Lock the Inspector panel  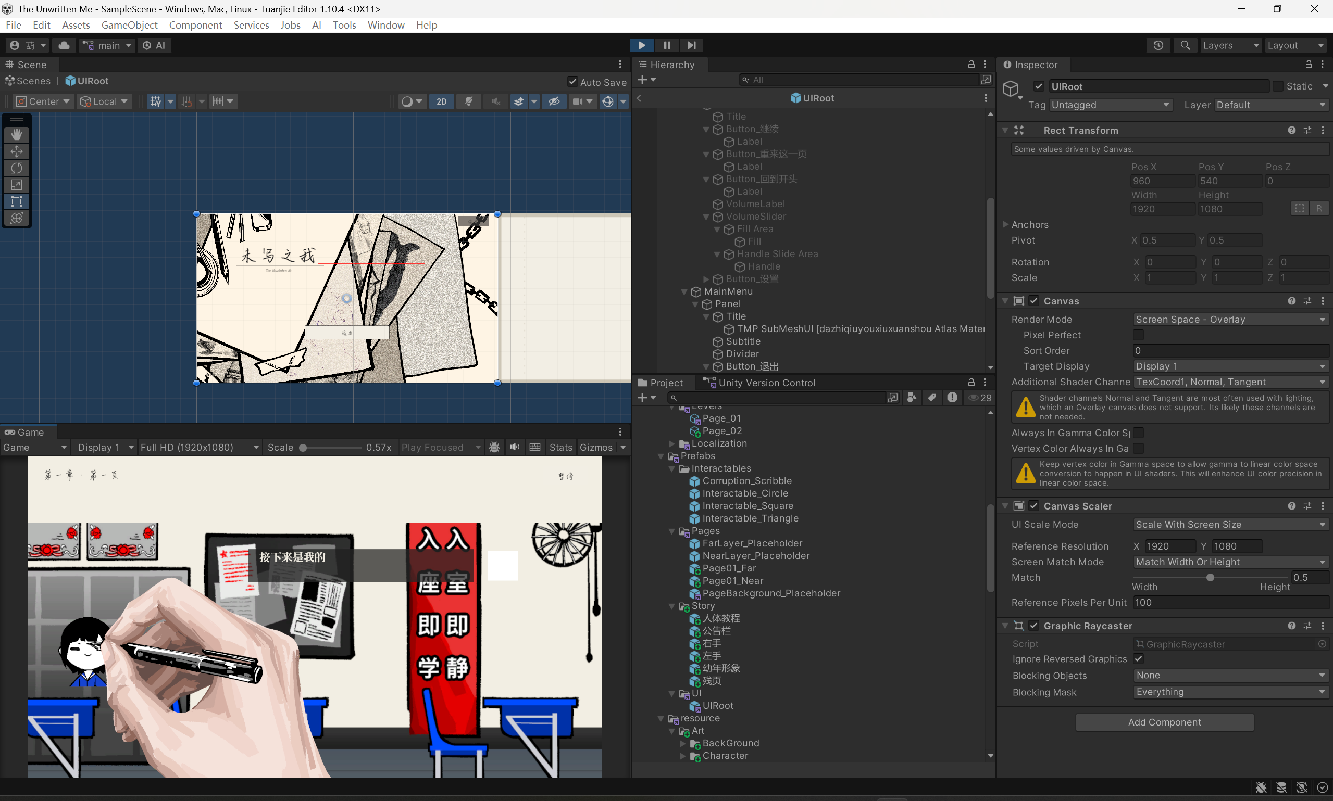tap(1309, 64)
